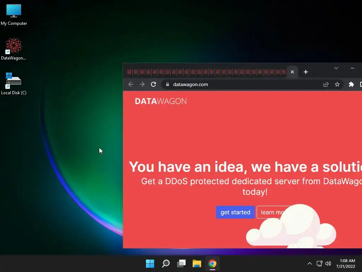Close the current browser tab

[292, 72]
